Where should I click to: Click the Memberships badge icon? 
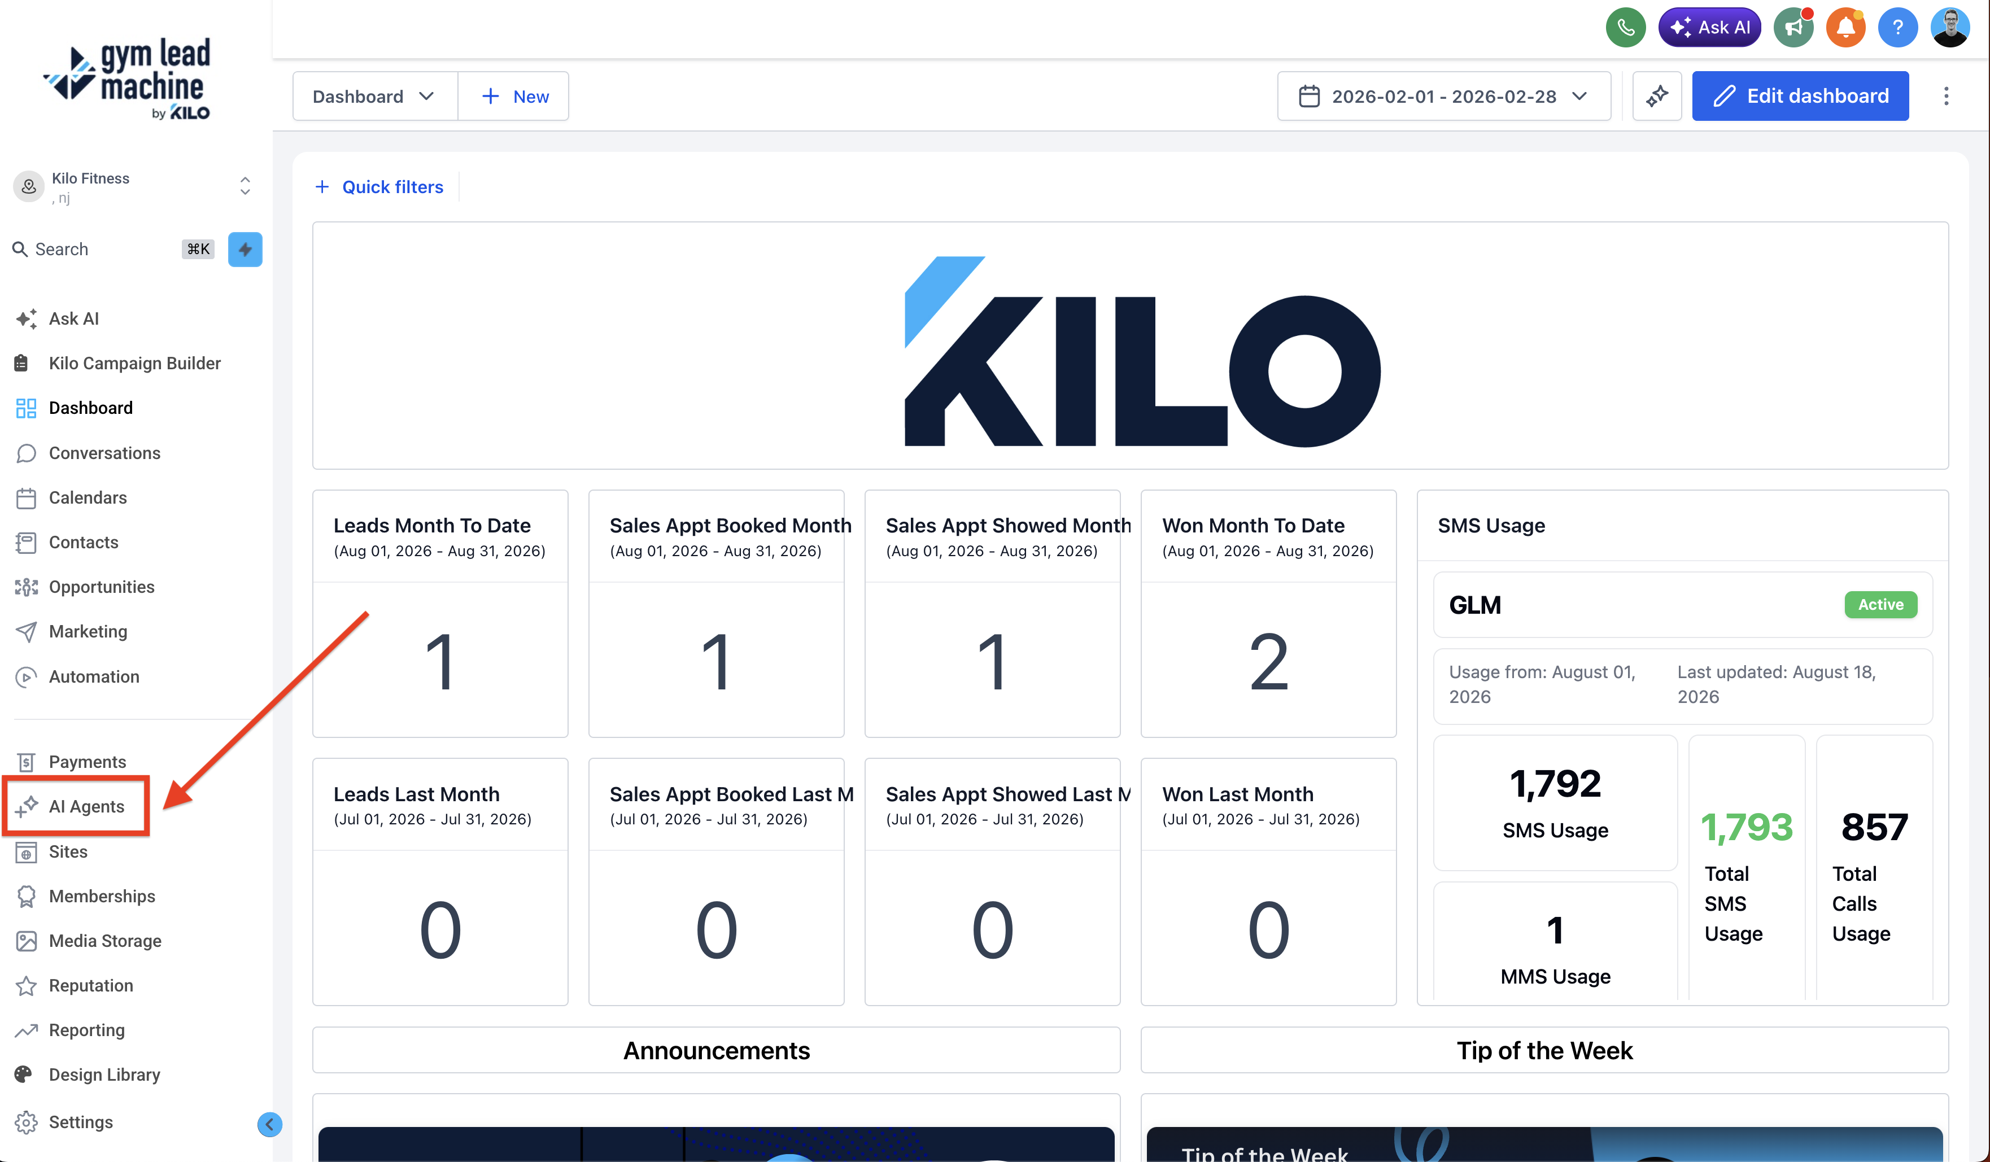point(26,896)
